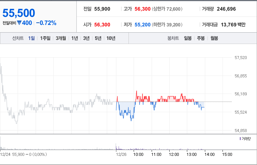Click the 전일대비 label

pos(9,23)
